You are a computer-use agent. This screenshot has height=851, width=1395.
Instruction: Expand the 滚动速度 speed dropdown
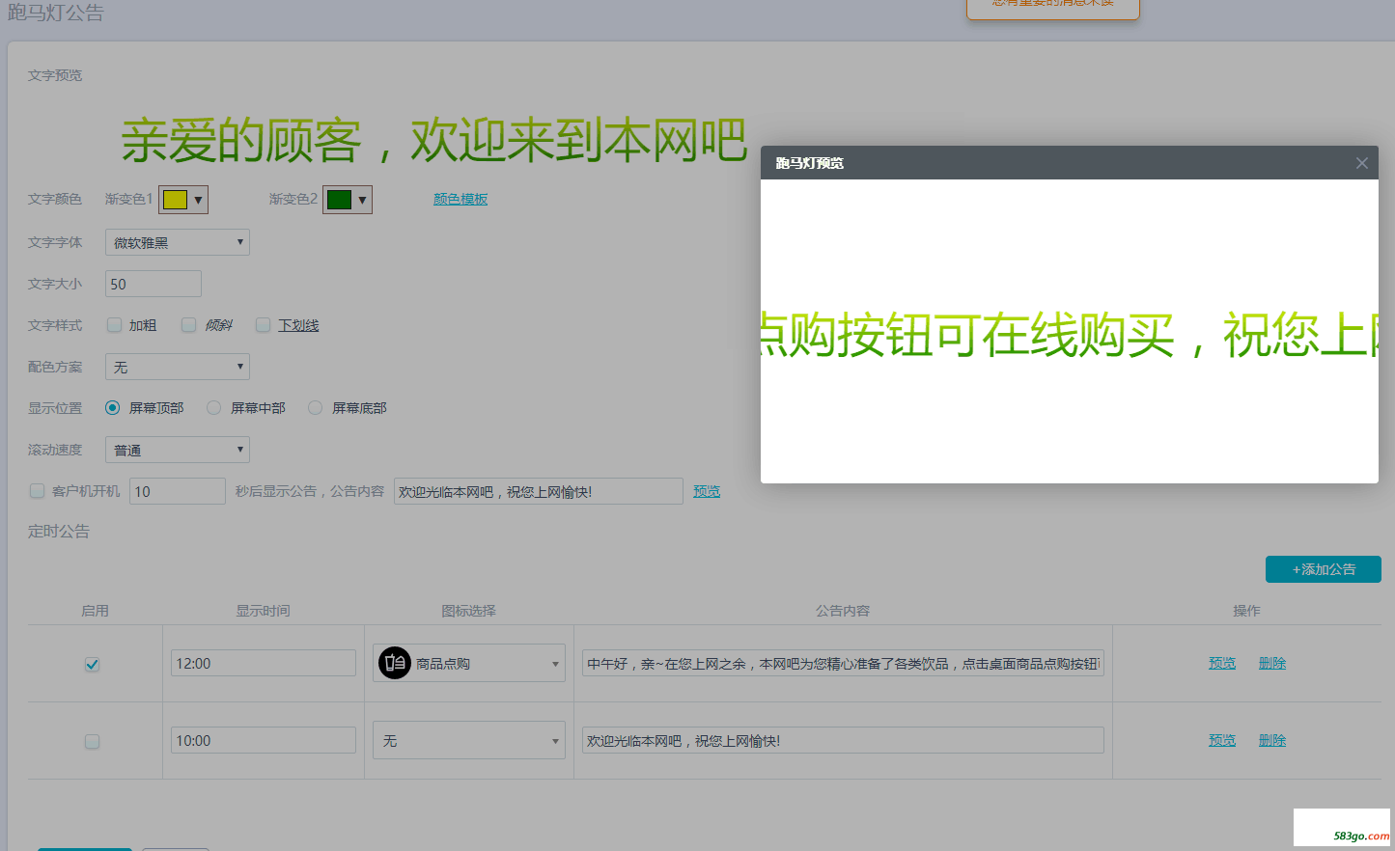point(177,450)
